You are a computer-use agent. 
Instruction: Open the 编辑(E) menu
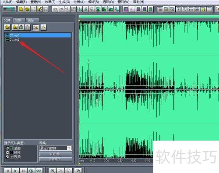click(21, 2)
